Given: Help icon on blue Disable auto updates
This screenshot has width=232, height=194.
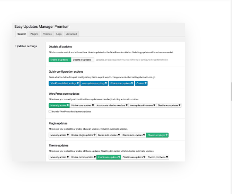Looking at the screenshot, I should [x=132, y=83].
